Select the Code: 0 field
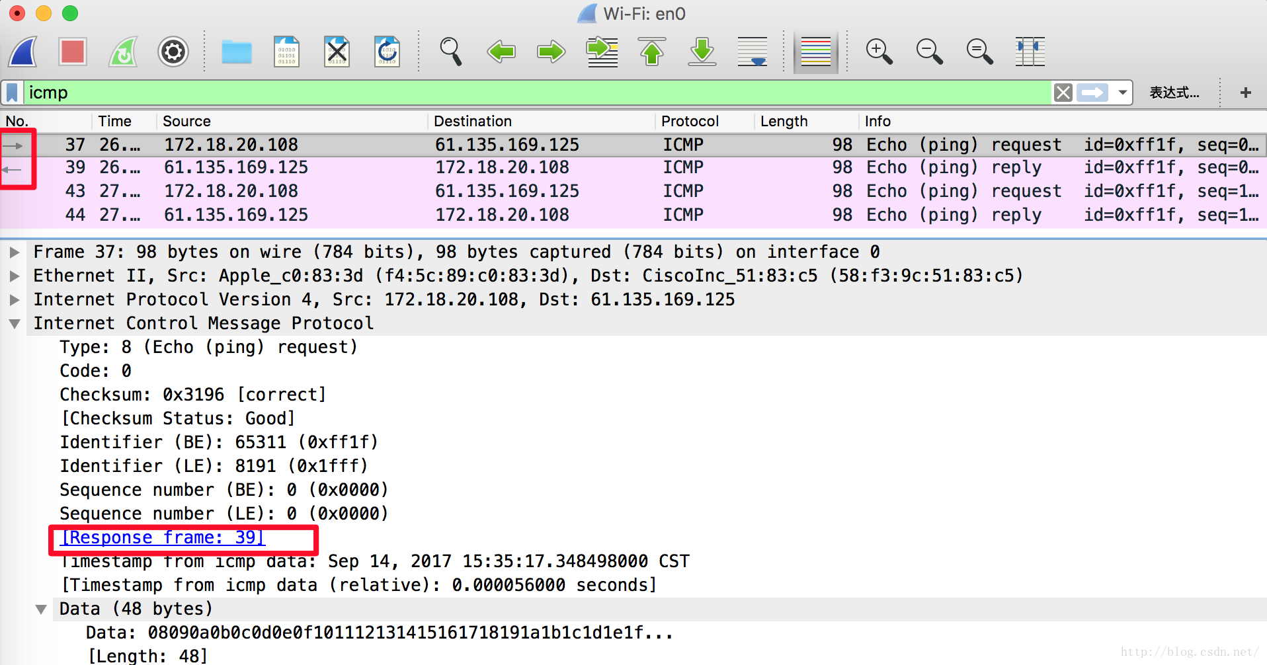Screen dimensions: 1267x665 point(95,371)
